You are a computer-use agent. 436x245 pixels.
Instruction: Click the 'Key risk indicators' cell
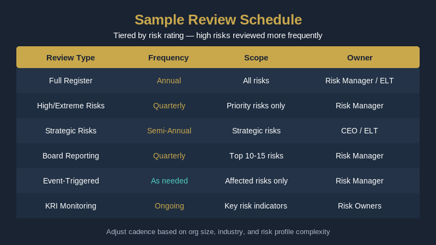point(256,206)
